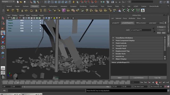170x95 pixels.
Task: Open the Rendering shelf tab
Action: tap(83, 6)
